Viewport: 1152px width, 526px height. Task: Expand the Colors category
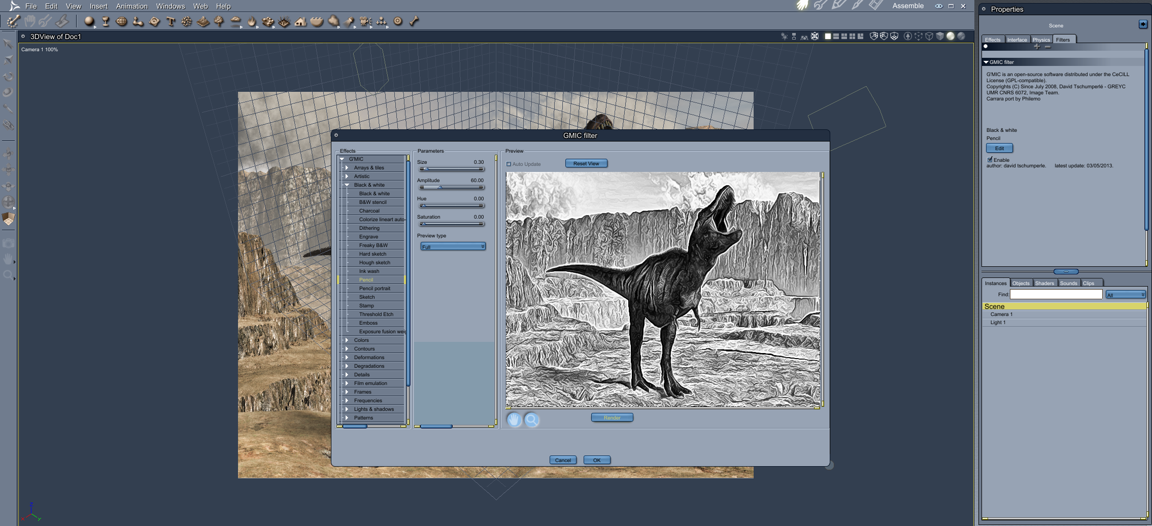[x=347, y=340]
